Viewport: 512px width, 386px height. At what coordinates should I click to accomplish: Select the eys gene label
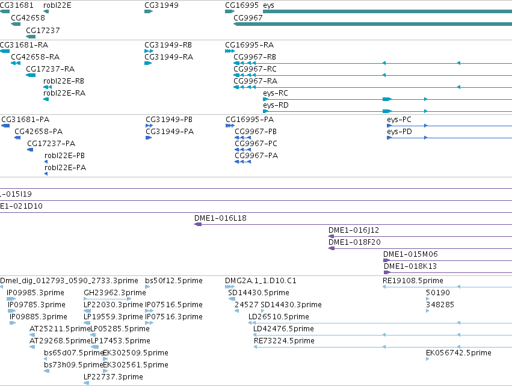click(268, 5)
